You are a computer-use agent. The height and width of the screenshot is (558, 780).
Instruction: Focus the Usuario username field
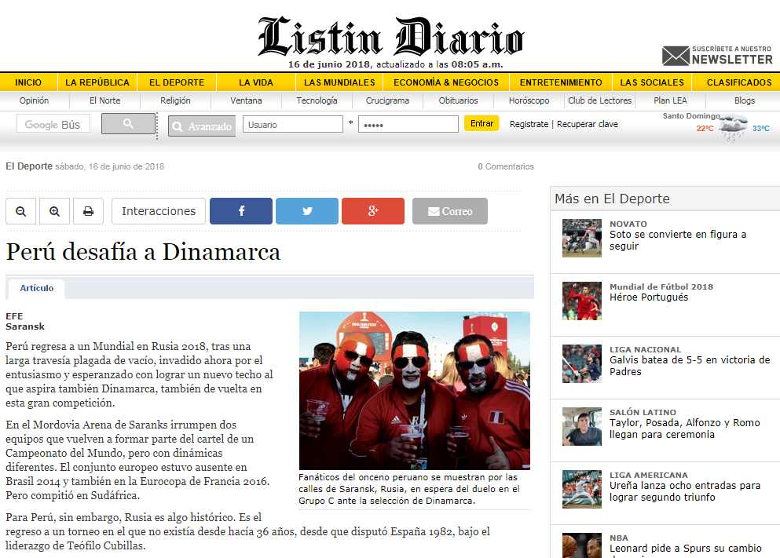pyautogui.click(x=293, y=124)
